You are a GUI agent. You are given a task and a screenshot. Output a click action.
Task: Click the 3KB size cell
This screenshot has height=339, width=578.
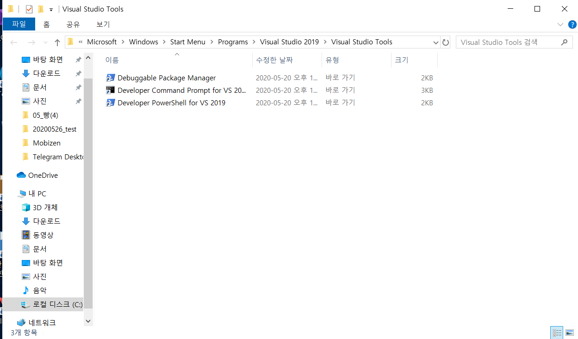[427, 91]
